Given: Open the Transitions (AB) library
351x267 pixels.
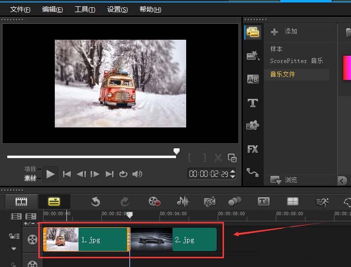Looking at the screenshot, I should (253, 79).
